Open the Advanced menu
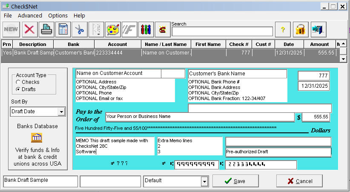This screenshot has width=350, height=192. 30,15
